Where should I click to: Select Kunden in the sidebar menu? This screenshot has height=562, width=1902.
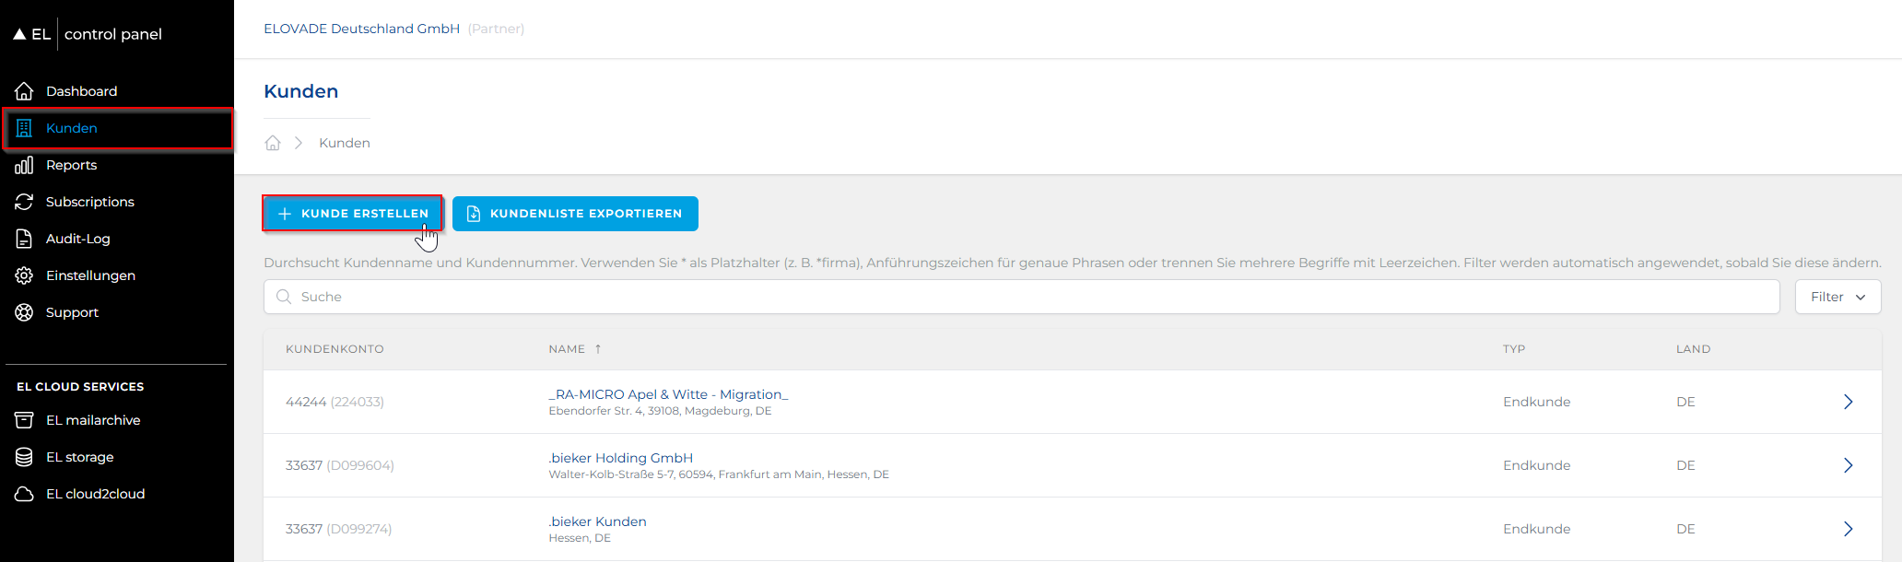(72, 128)
